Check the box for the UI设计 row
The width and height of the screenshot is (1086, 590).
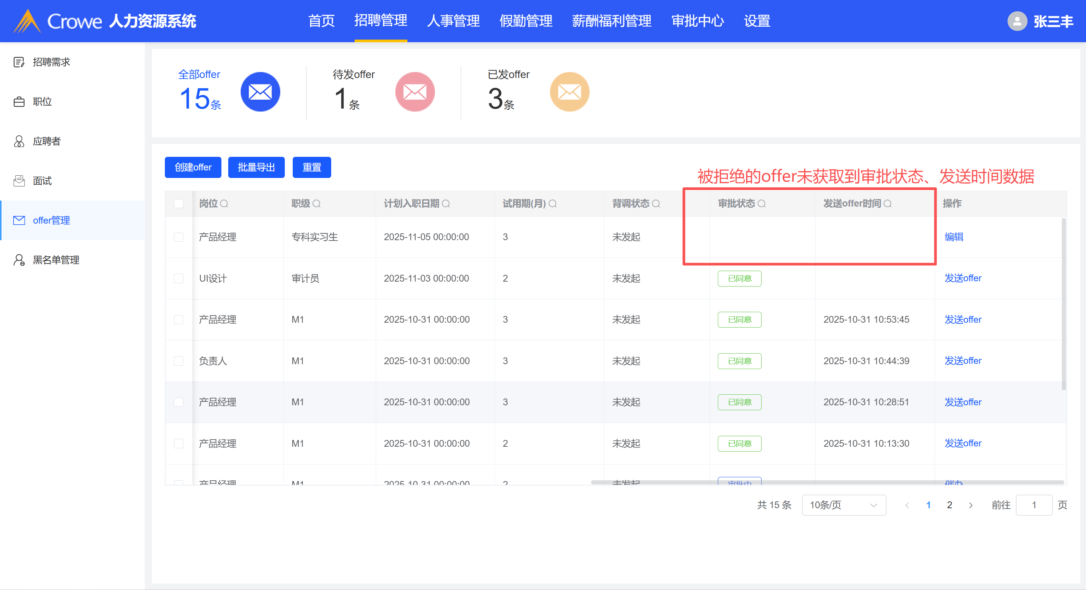point(179,279)
